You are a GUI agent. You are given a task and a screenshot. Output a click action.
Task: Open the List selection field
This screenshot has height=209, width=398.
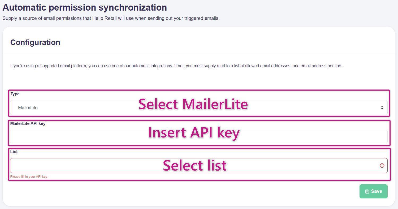[x=80, y=166]
